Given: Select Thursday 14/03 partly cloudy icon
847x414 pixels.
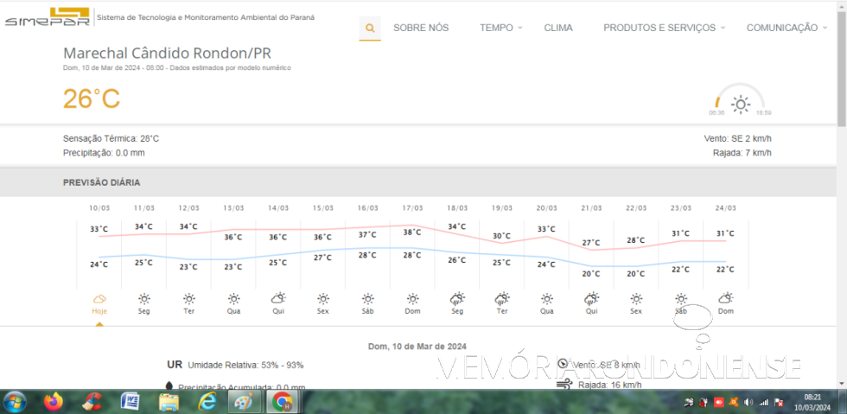Looking at the screenshot, I should point(278,298).
